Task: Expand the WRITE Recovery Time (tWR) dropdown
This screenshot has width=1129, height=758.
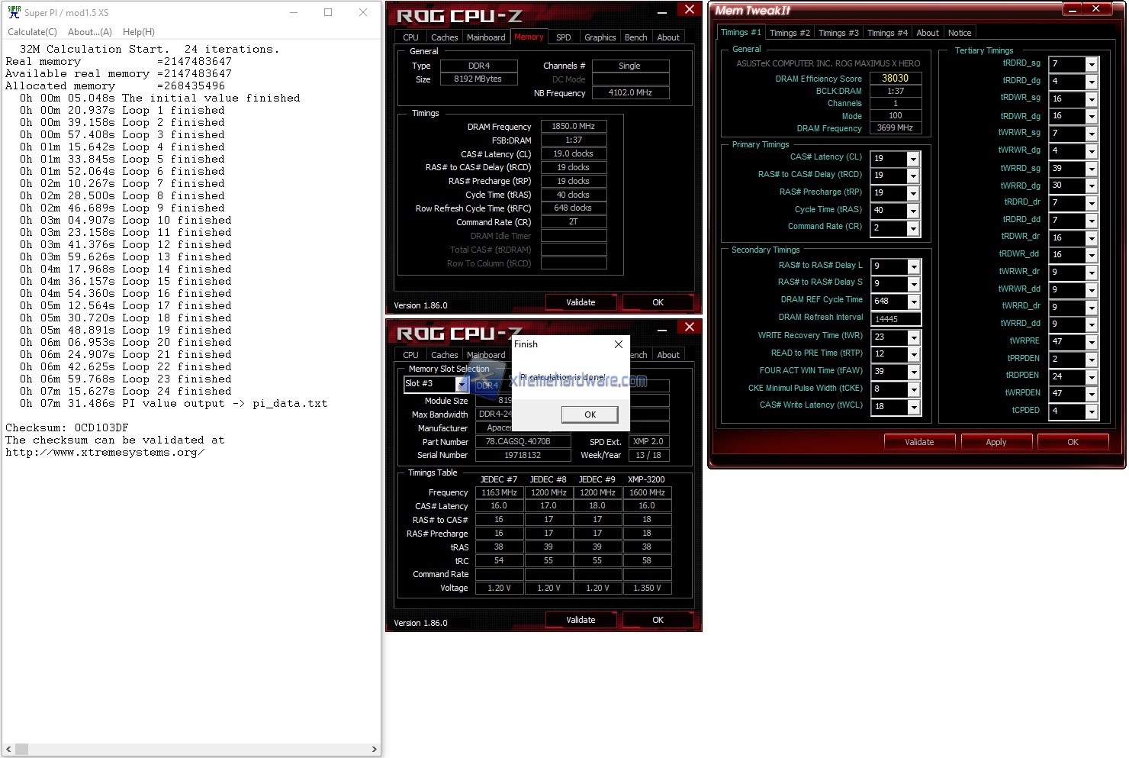Action: click(x=913, y=337)
